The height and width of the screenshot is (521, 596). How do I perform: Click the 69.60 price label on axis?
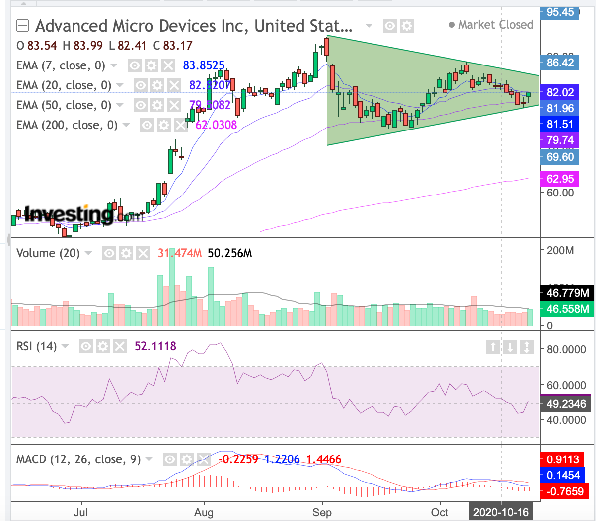560,157
